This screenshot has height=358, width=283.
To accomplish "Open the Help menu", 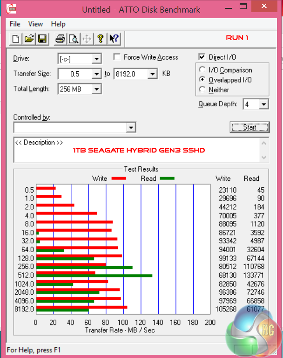I will tap(58, 24).
